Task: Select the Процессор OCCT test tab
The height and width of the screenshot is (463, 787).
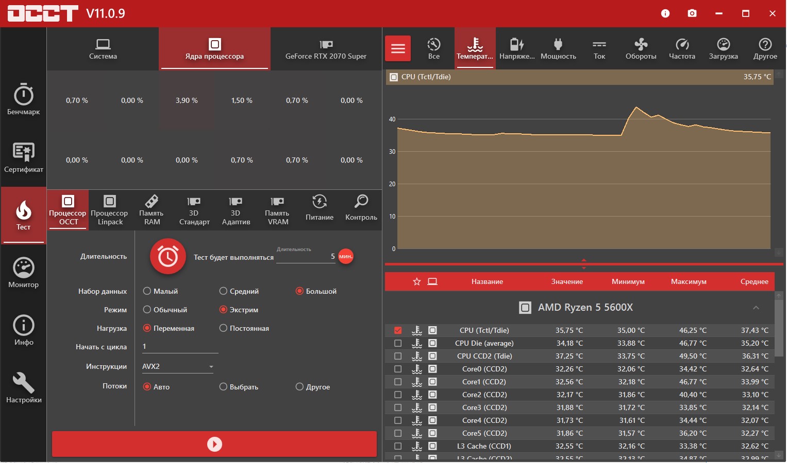Action: [68, 210]
